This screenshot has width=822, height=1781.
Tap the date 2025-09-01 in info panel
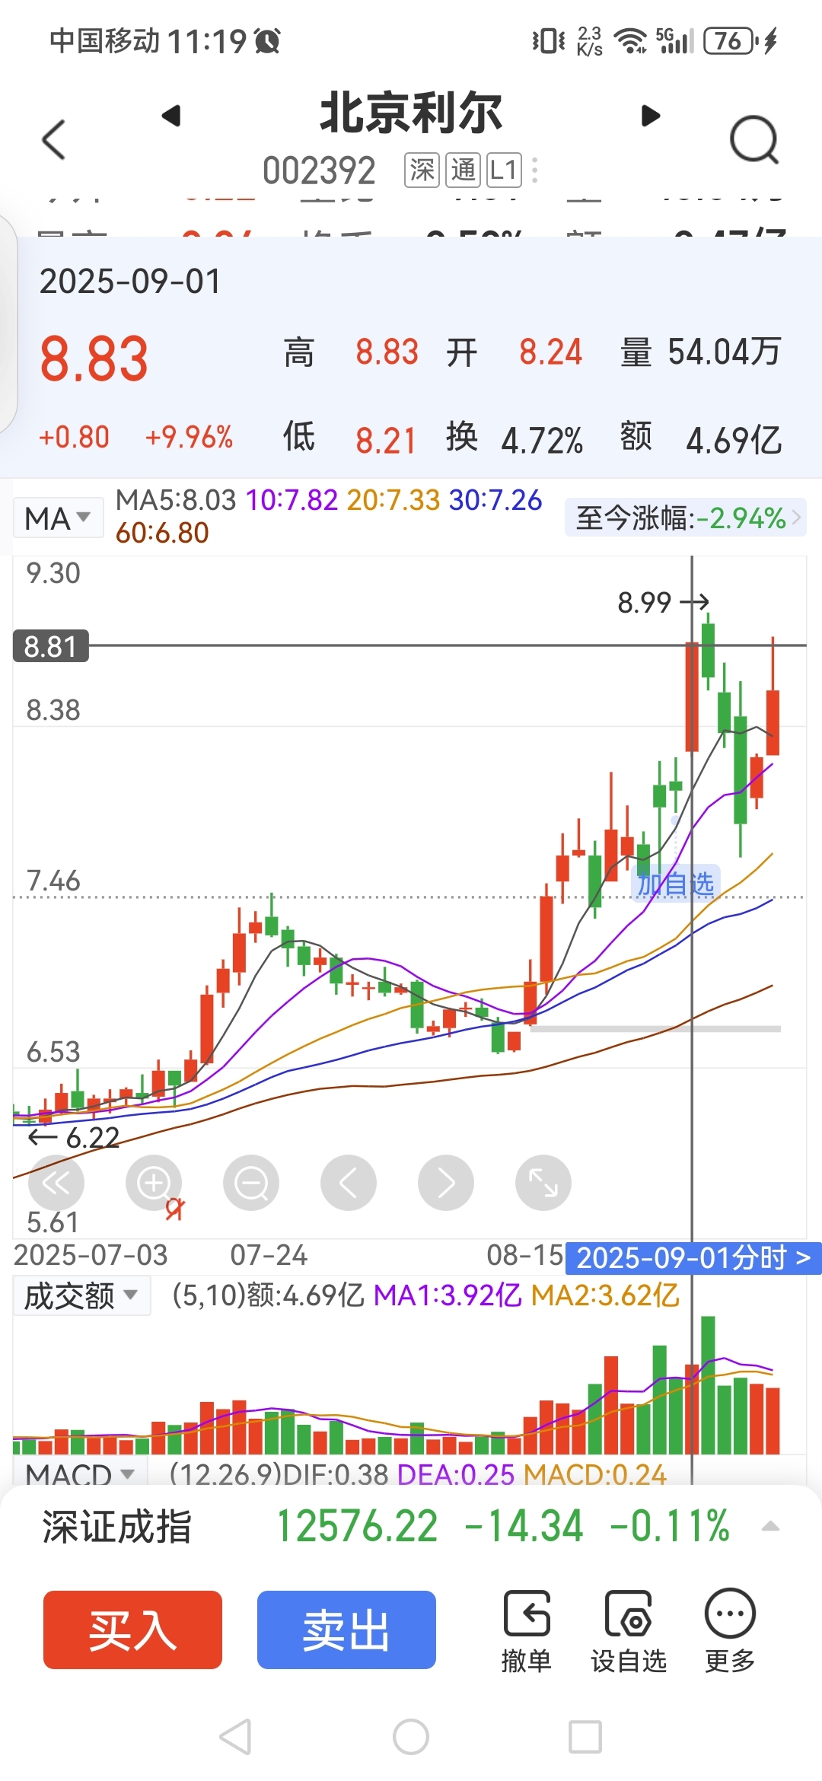point(130,282)
